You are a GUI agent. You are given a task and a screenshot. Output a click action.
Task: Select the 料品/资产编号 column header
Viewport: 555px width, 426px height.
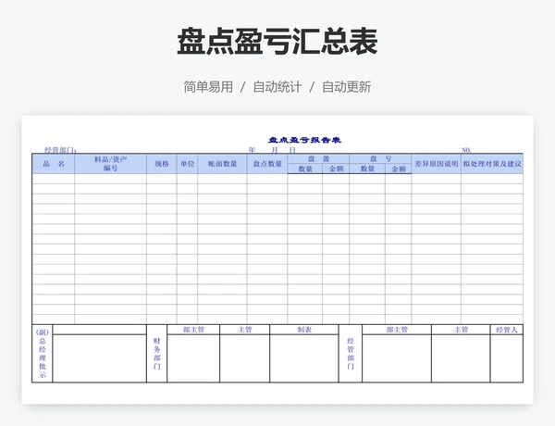110,164
